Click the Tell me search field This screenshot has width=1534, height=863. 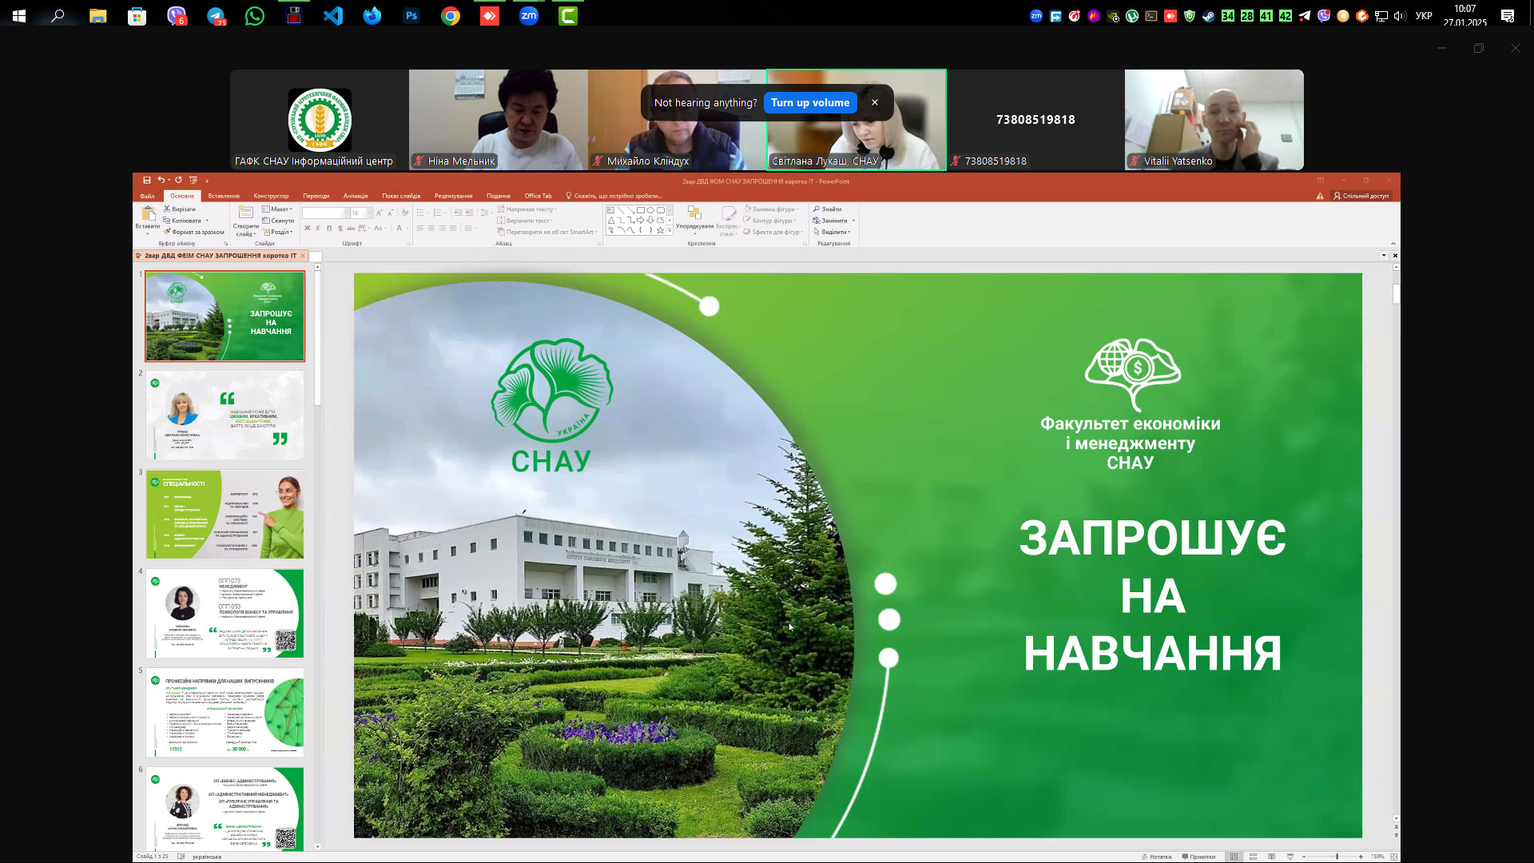point(615,196)
